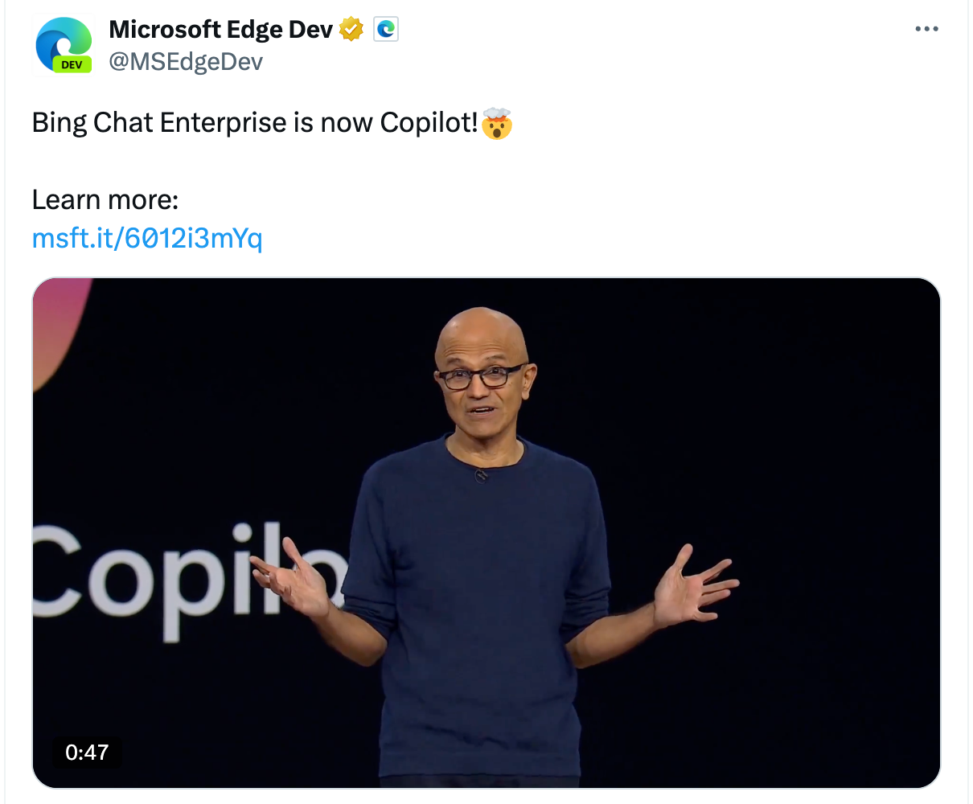Follow the msft.it/6012i3mYq link
973x804 pixels.
pyautogui.click(x=147, y=238)
